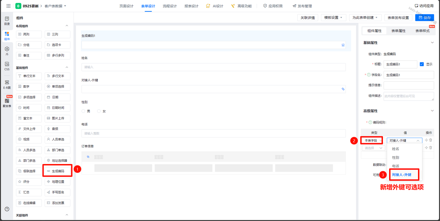Click the help question mark icon
The height and width of the screenshot is (221, 440).
7,209
